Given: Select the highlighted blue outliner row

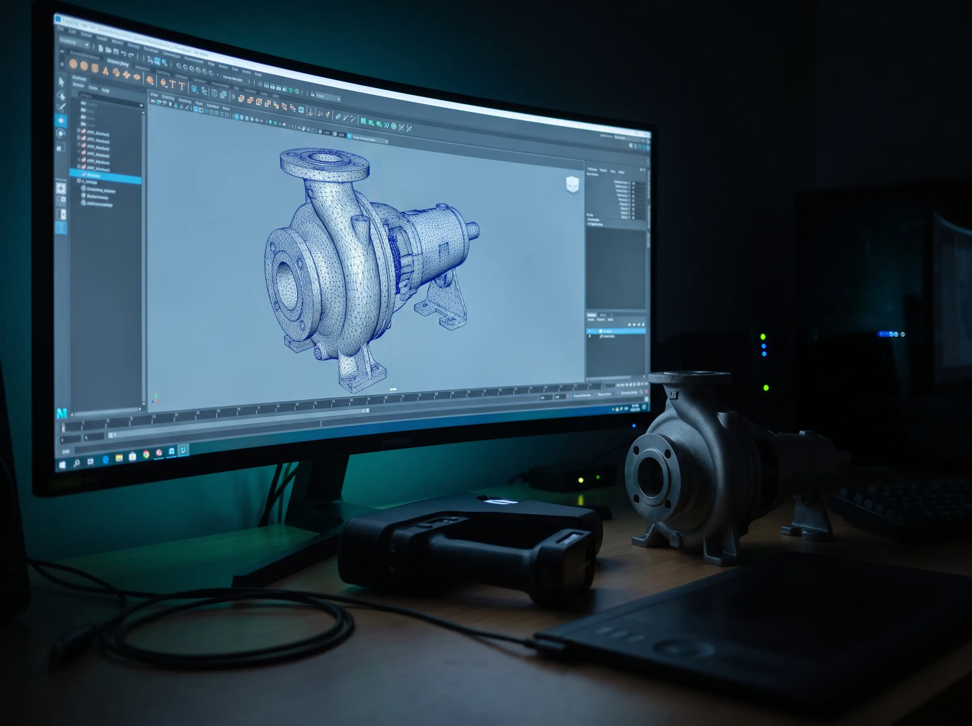Looking at the screenshot, I should (x=105, y=176).
